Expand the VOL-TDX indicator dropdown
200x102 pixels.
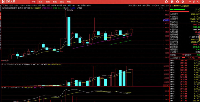click(2, 64)
